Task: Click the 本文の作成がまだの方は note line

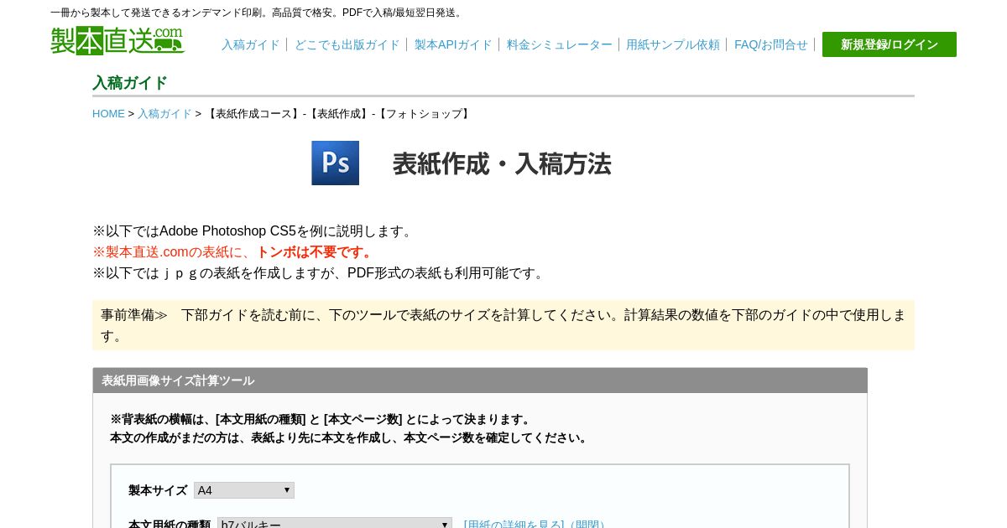Action: (351, 437)
